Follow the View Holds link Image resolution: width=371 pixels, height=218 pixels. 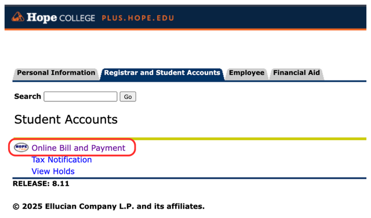coord(53,172)
